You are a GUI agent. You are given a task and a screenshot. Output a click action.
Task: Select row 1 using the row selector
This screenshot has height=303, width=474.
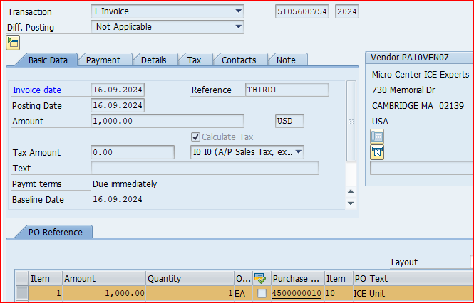[x=22, y=293]
